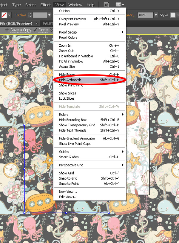Open Adobe Bridge via Br icon
The image size is (179, 243).
106,5
